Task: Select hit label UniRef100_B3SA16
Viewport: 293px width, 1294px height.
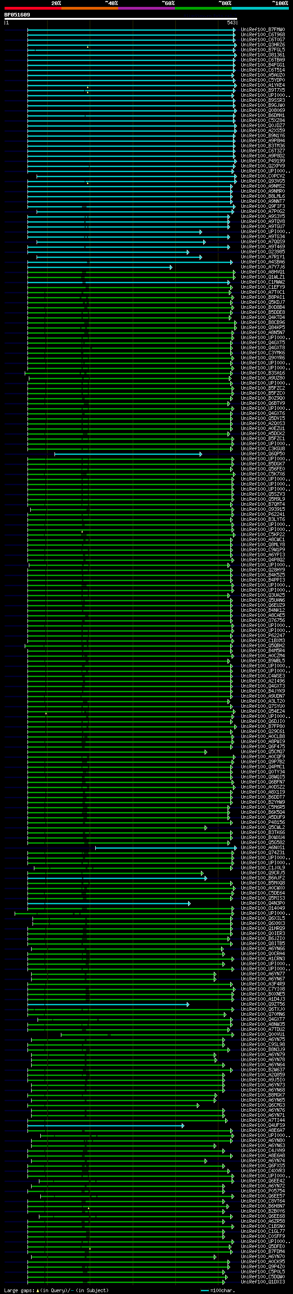Action: [x=263, y=373]
